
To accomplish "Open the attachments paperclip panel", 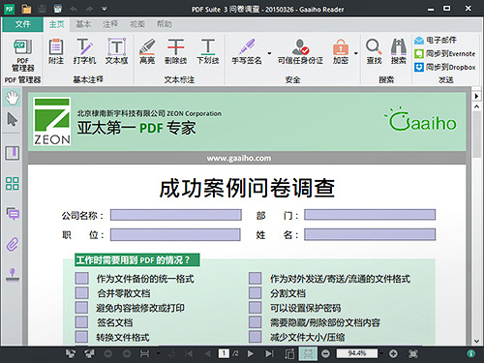I will [13, 245].
